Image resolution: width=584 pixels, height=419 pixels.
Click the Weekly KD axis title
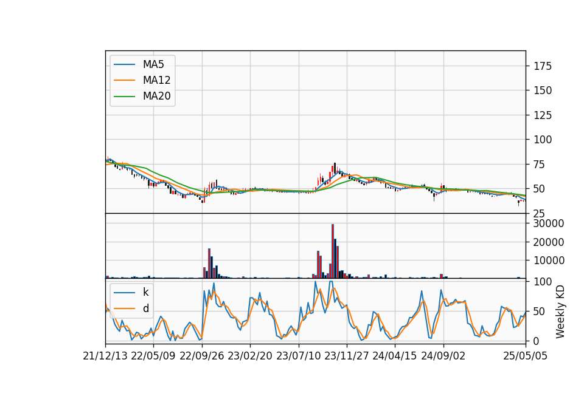(560, 312)
